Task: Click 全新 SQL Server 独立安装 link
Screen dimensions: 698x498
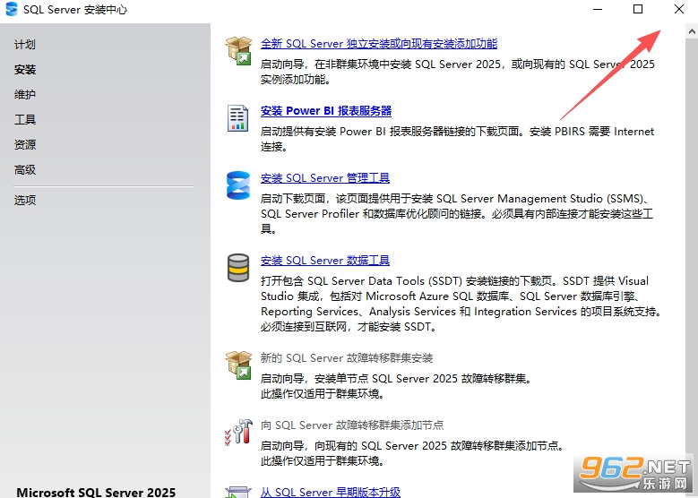Action: pyautogui.click(x=379, y=43)
